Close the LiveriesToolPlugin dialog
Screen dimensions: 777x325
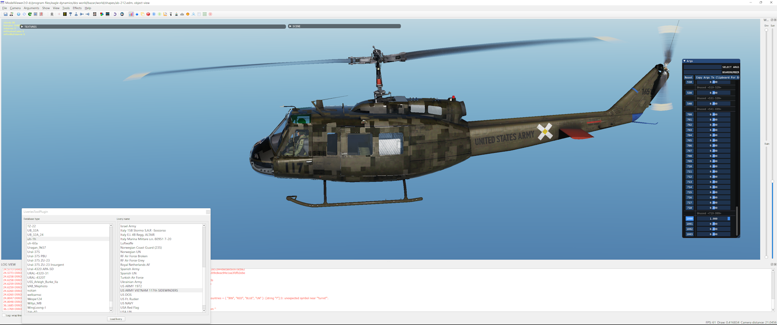[x=208, y=212]
